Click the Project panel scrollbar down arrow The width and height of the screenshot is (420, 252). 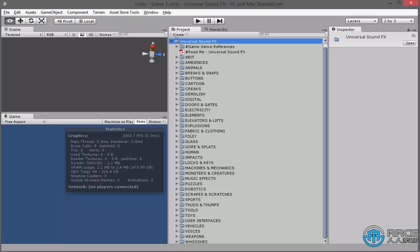[x=325, y=241]
